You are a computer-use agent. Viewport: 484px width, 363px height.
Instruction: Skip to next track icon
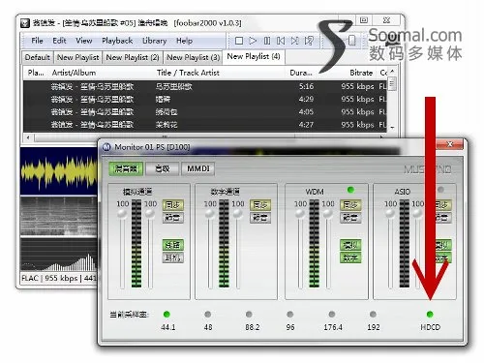[294, 41]
